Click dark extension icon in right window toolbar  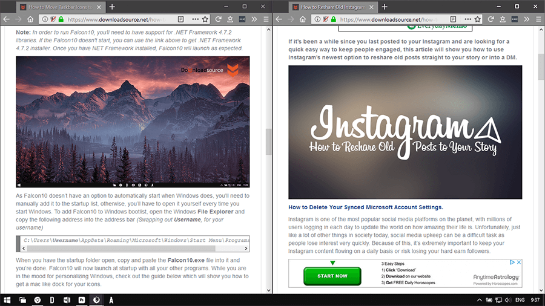pos(514,19)
